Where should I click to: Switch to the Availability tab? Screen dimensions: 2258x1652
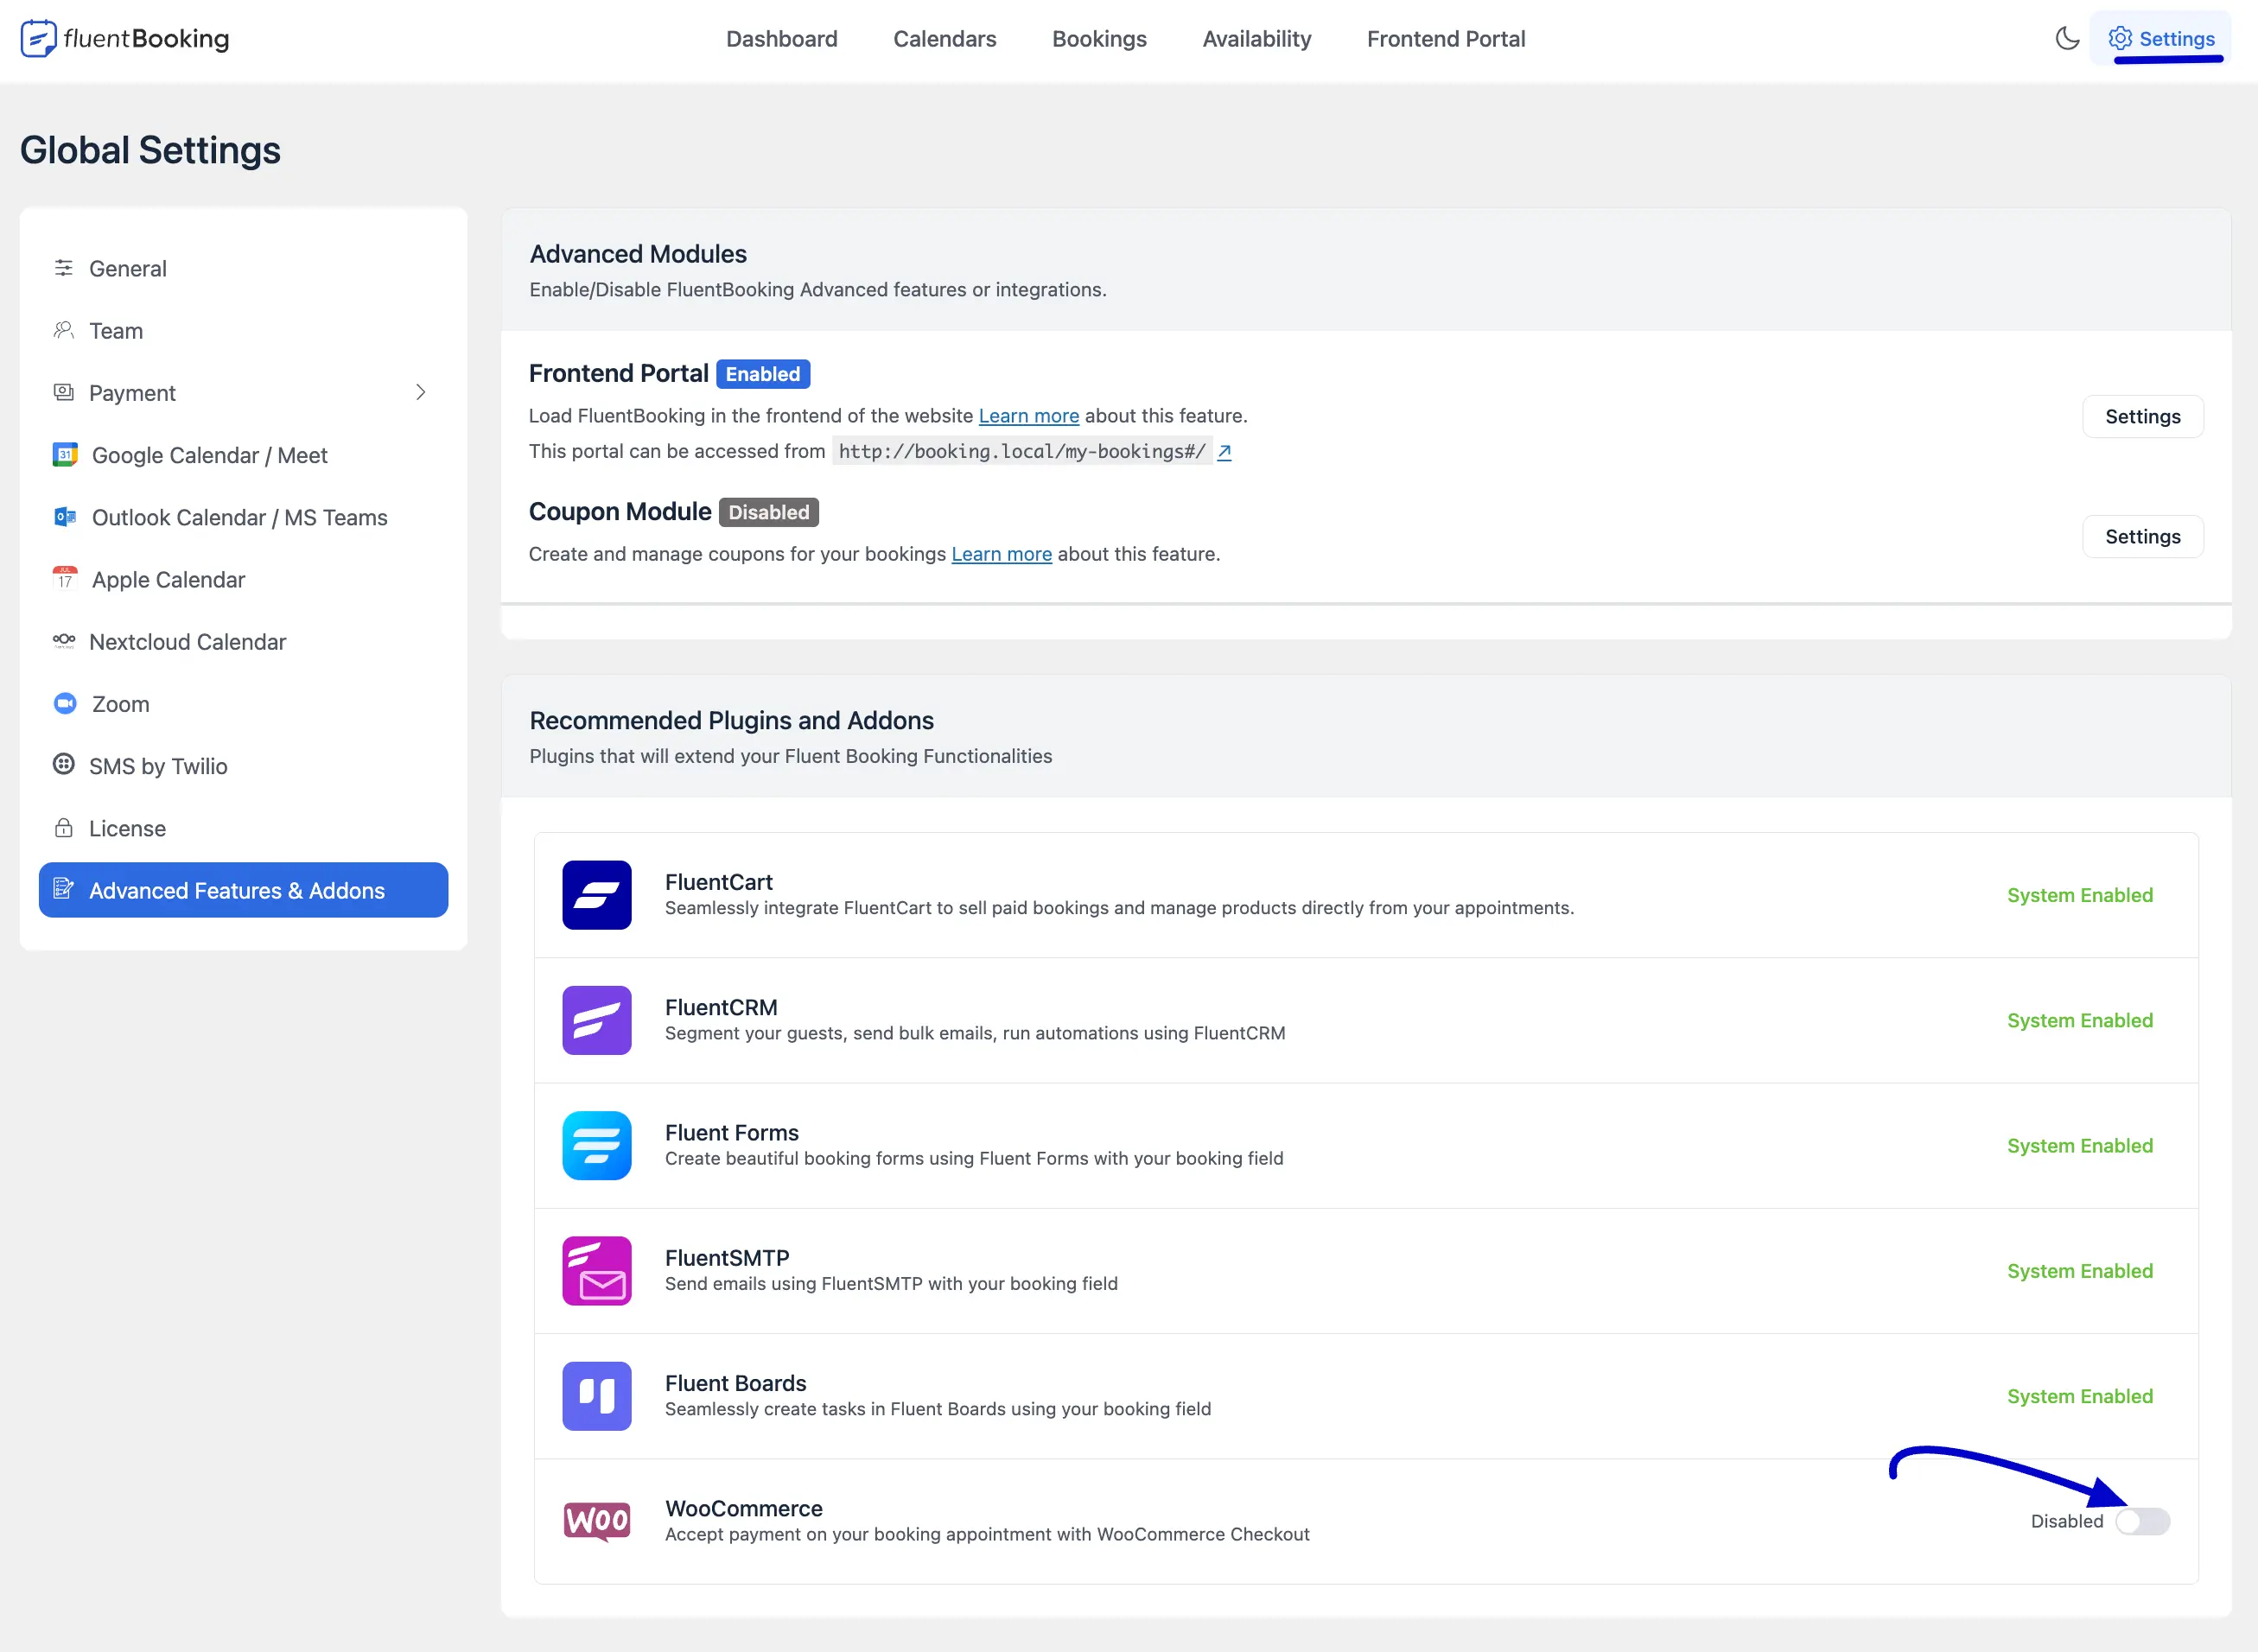coord(1256,39)
